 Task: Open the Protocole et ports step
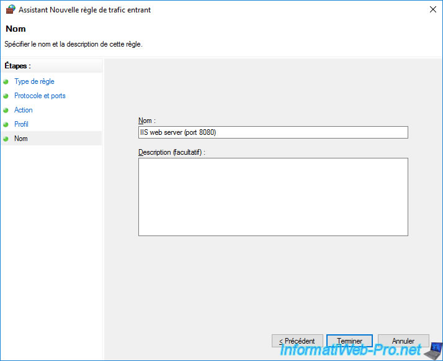tap(40, 96)
